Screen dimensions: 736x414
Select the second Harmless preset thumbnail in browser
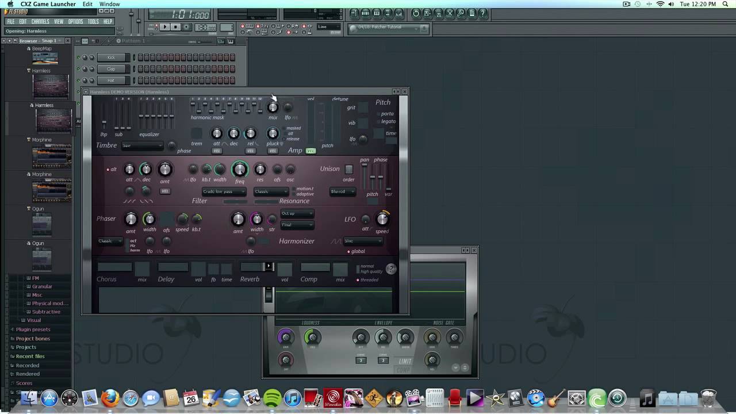[x=53, y=120]
